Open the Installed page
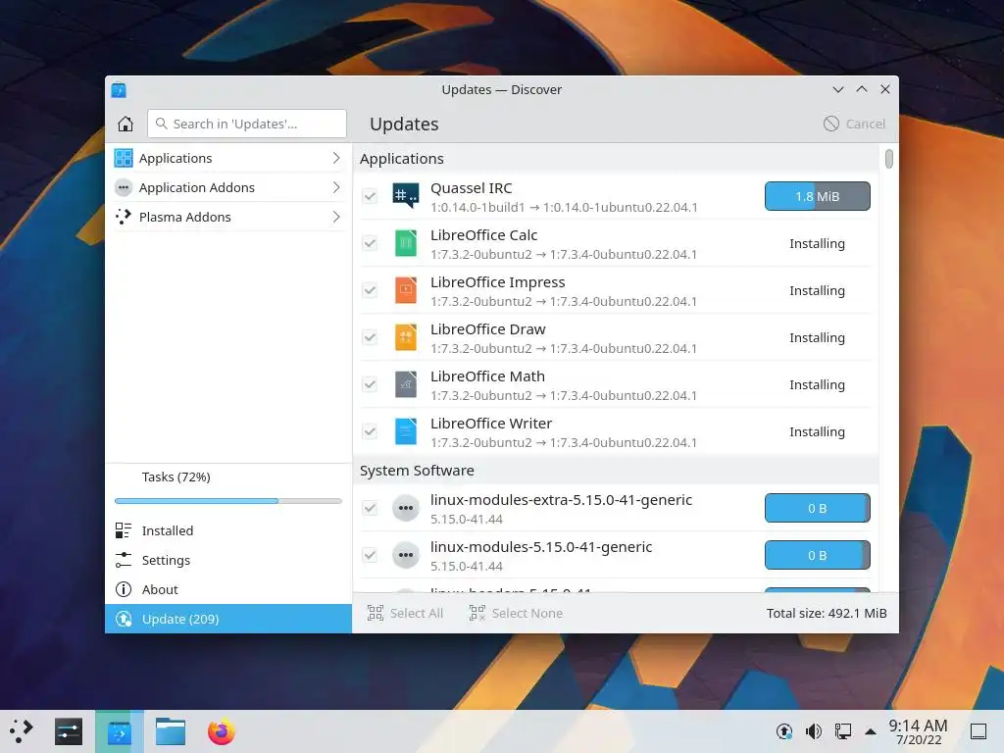The width and height of the screenshot is (1004, 753). [228, 530]
